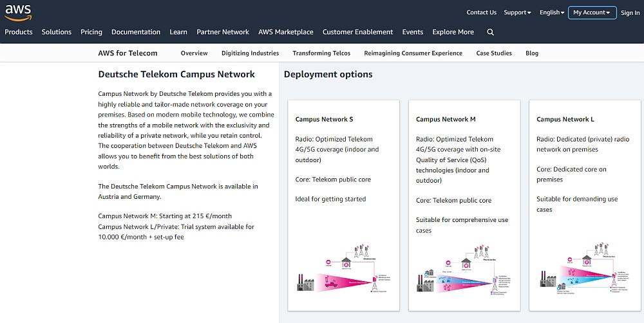Open the Events menu item

click(413, 32)
